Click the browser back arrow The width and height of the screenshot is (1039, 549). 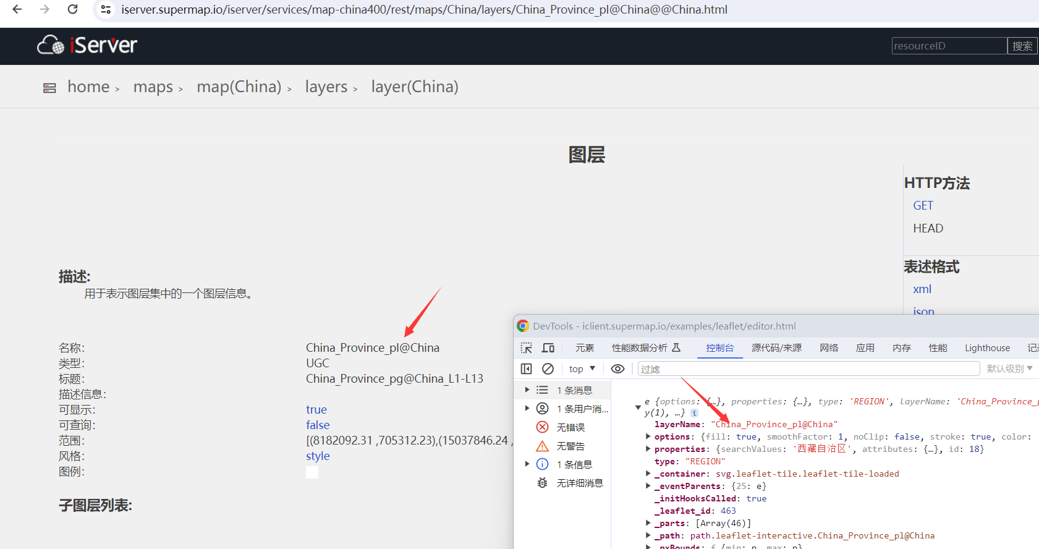pos(17,9)
